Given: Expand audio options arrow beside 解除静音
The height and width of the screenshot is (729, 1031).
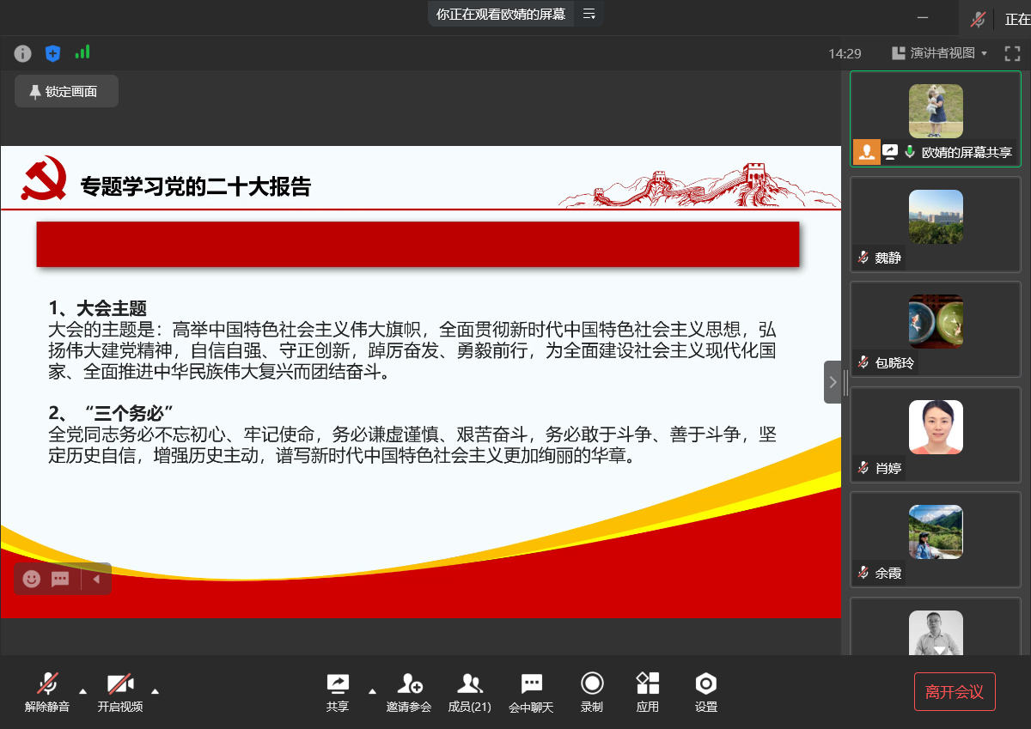Looking at the screenshot, I should point(82,690).
